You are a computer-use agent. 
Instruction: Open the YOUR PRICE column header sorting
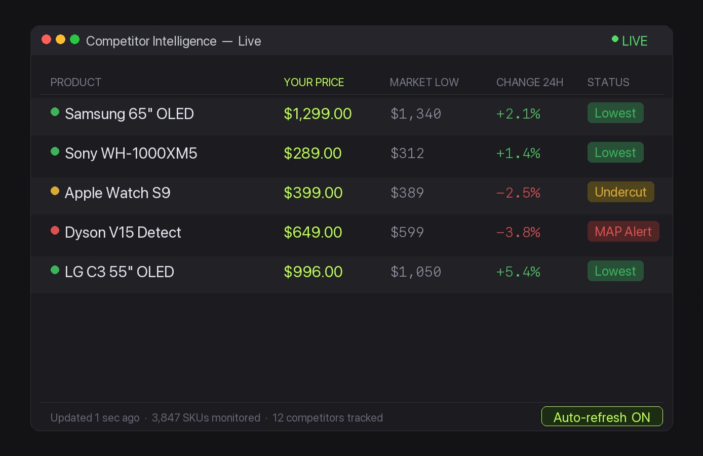[314, 82]
